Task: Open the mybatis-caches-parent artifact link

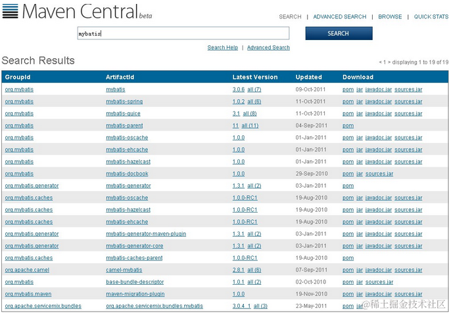Action: coord(134,258)
